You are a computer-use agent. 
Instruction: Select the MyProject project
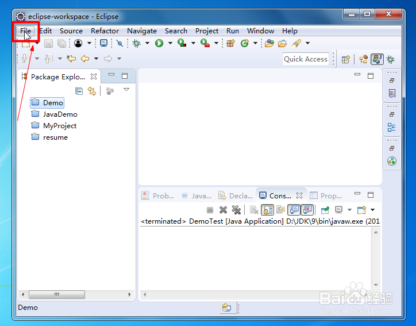point(53,126)
